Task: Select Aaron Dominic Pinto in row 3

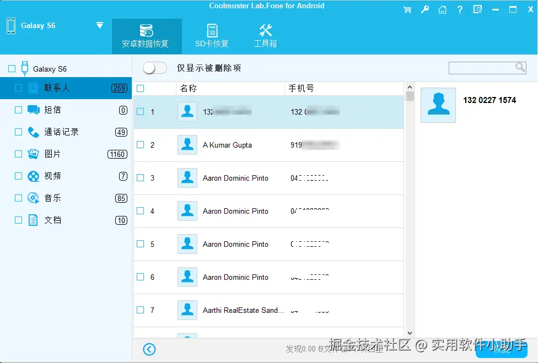Action: point(235,178)
